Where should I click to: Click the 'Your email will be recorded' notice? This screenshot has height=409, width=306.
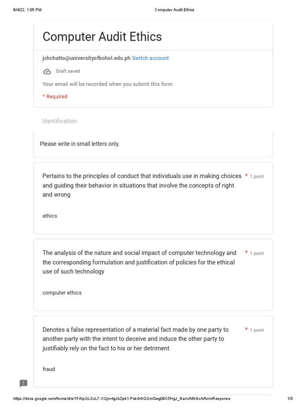click(x=108, y=84)
